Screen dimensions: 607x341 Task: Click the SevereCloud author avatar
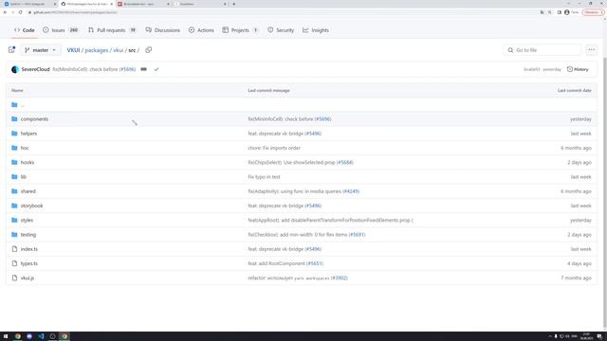tap(15, 69)
